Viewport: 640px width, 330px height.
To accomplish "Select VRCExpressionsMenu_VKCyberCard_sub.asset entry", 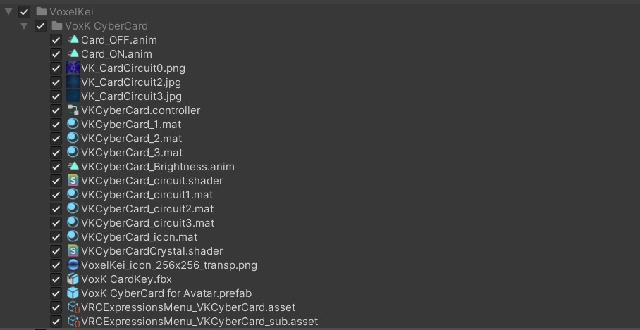I will tap(199, 322).
